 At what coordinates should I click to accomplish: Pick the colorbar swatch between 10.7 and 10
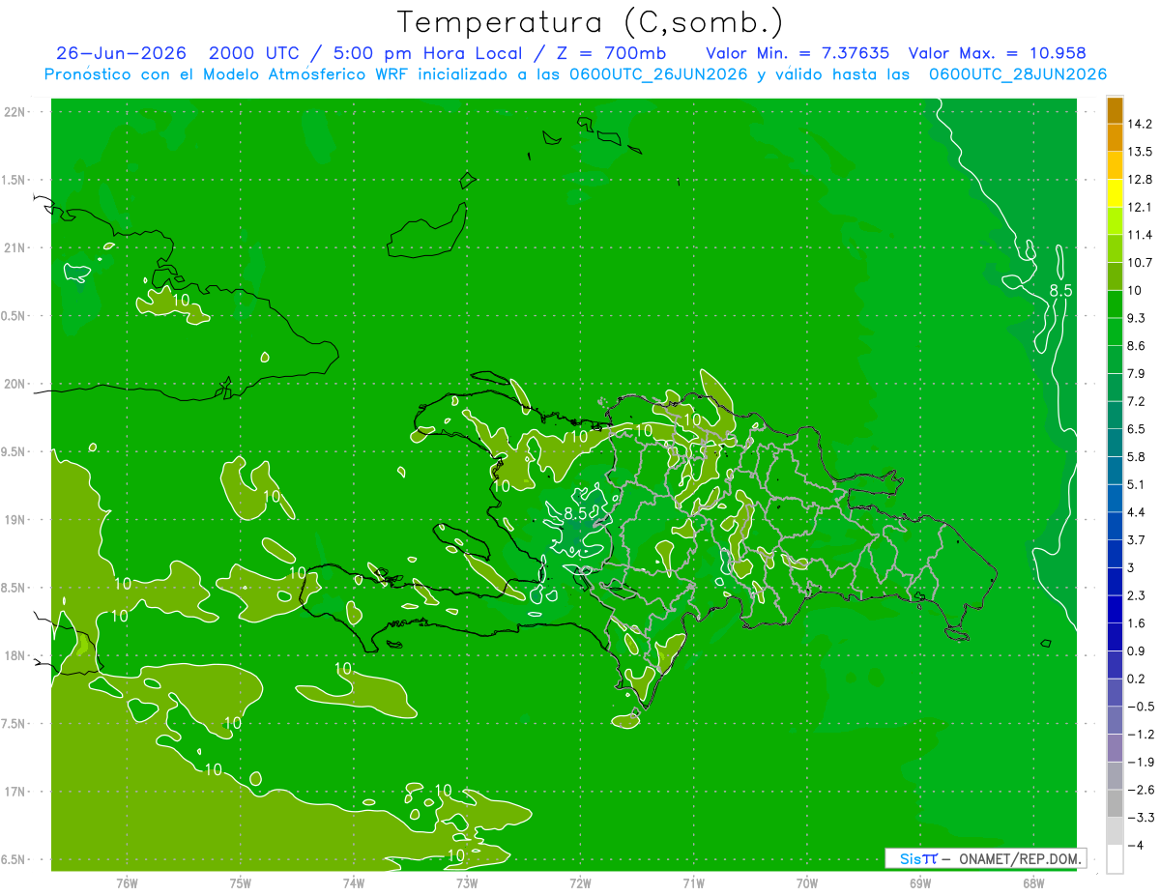point(1115,275)
